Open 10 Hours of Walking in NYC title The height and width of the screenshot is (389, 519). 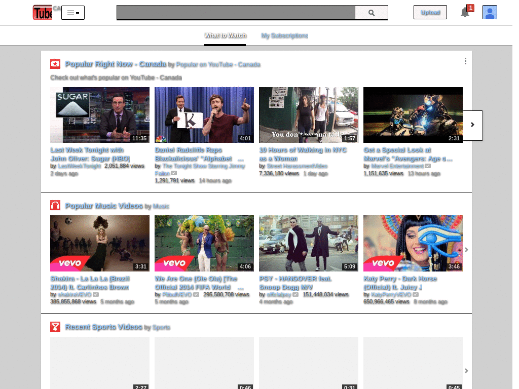point(303,154)
